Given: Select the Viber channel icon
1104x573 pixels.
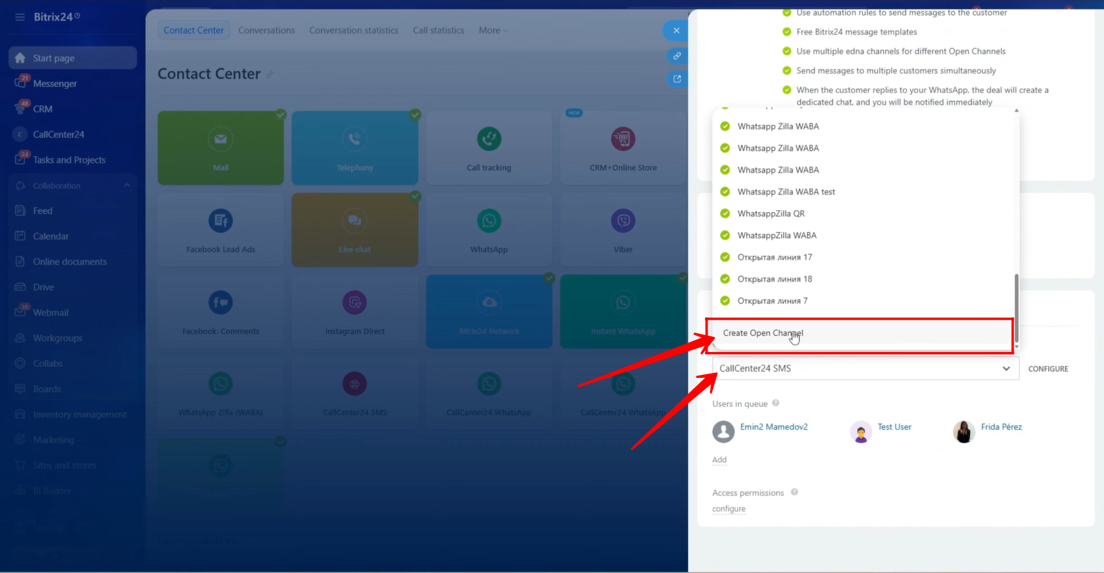Looking at the screenshot, I should 623,221.
